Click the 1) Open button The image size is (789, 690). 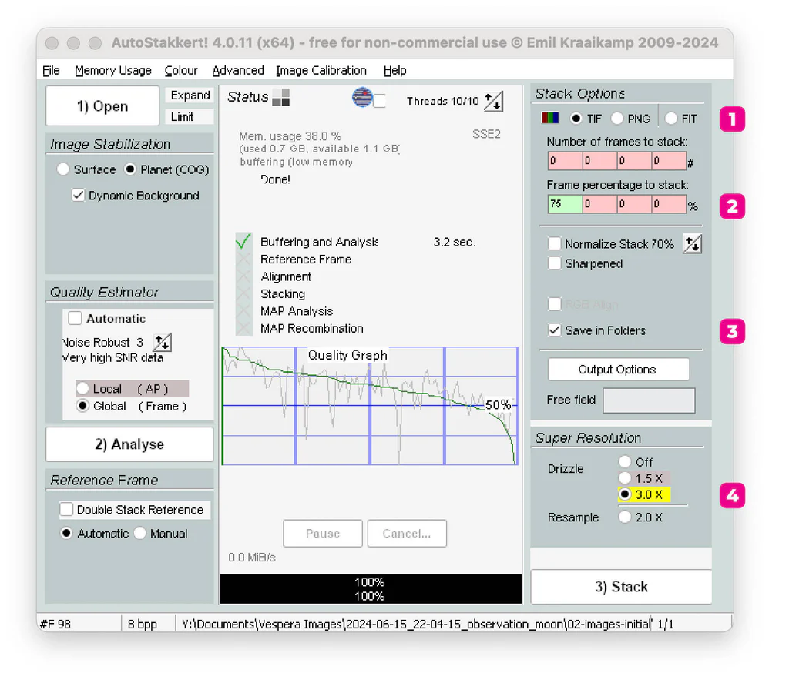coord(102,106)
